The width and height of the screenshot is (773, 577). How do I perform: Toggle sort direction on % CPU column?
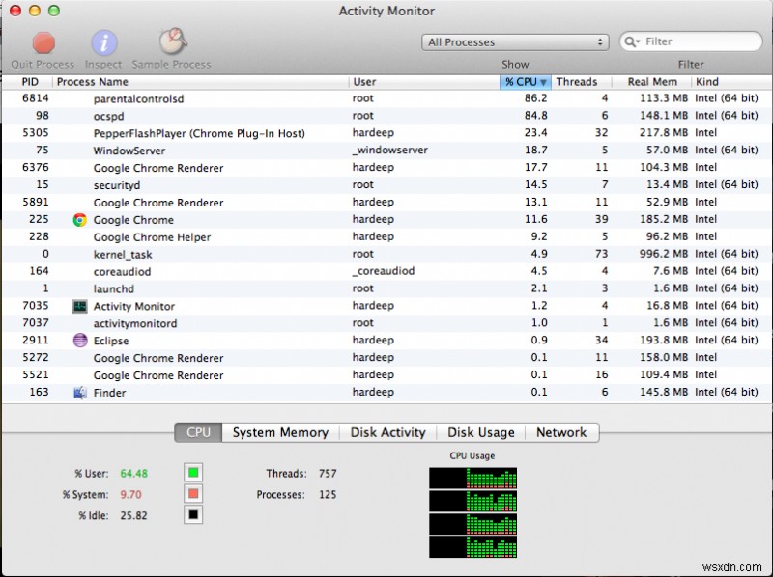pos(523,82)
